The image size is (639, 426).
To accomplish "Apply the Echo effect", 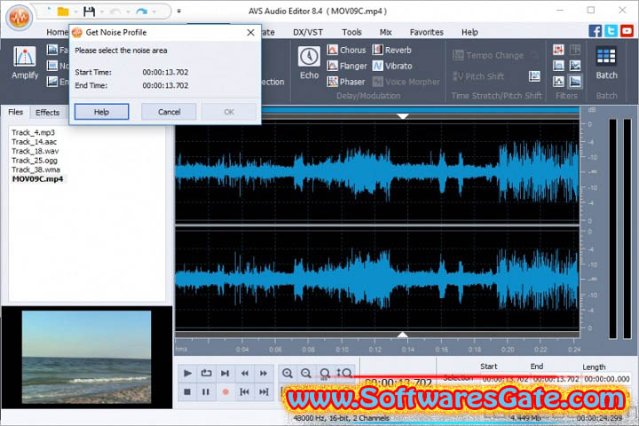I will tap(309, 62).
